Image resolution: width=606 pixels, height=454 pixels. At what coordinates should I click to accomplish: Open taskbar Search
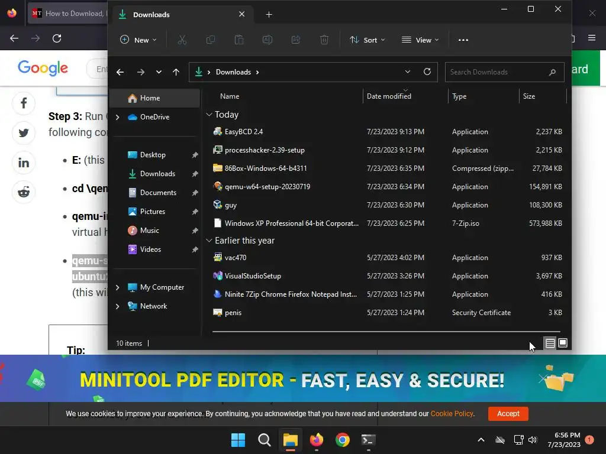[265, 440]
